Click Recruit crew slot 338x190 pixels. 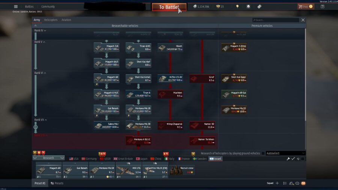[x=182, y=170]
